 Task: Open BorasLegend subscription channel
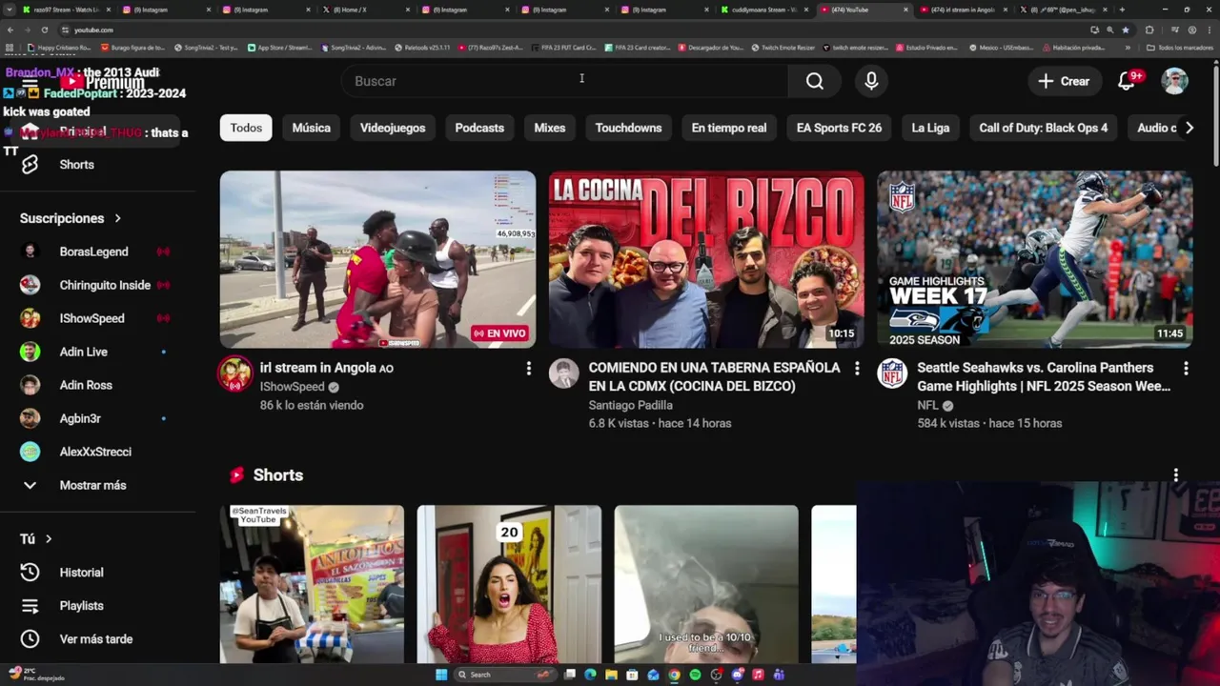click(95, 252)
